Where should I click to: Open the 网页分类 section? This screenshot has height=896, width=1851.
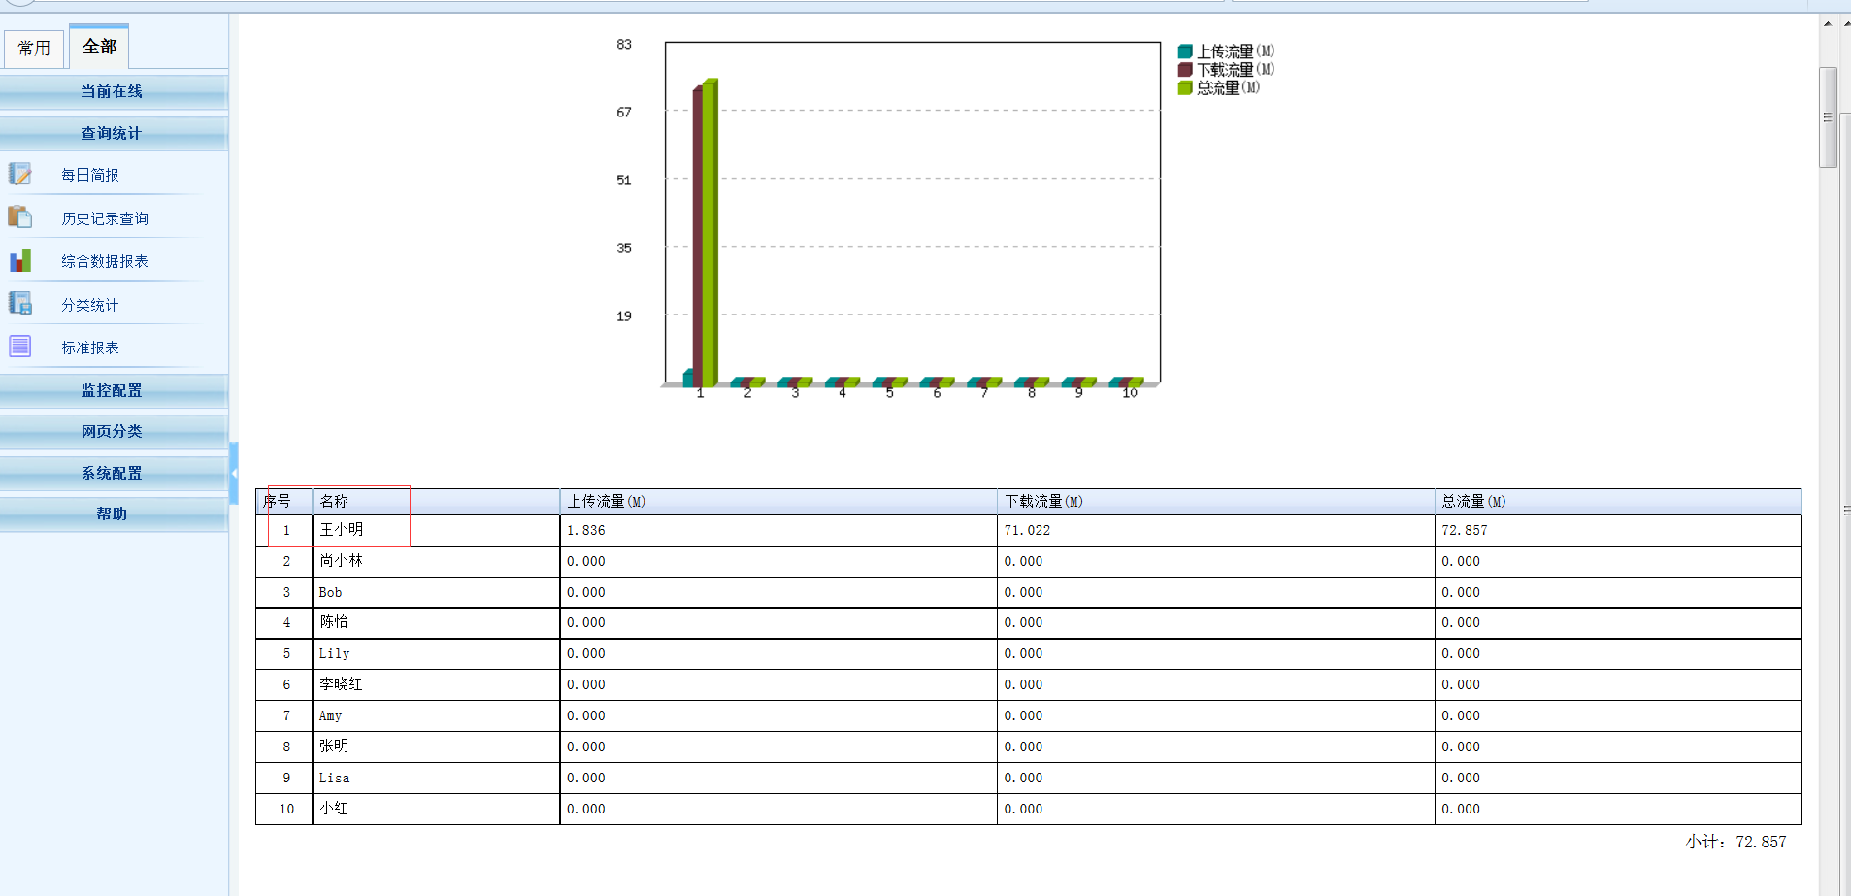[113, 432]
